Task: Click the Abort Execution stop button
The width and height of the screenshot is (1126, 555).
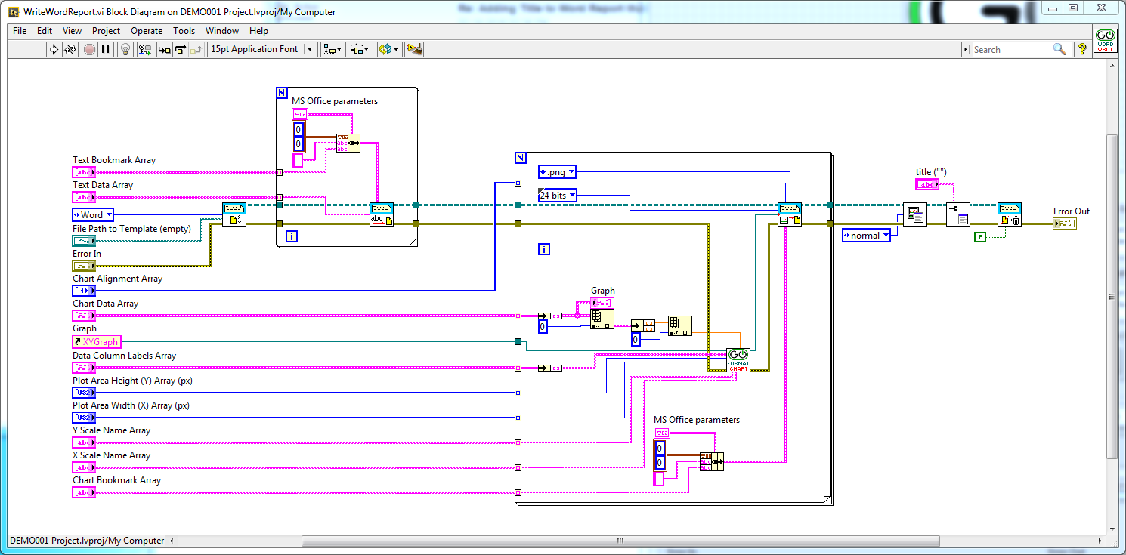Action: 89,49
